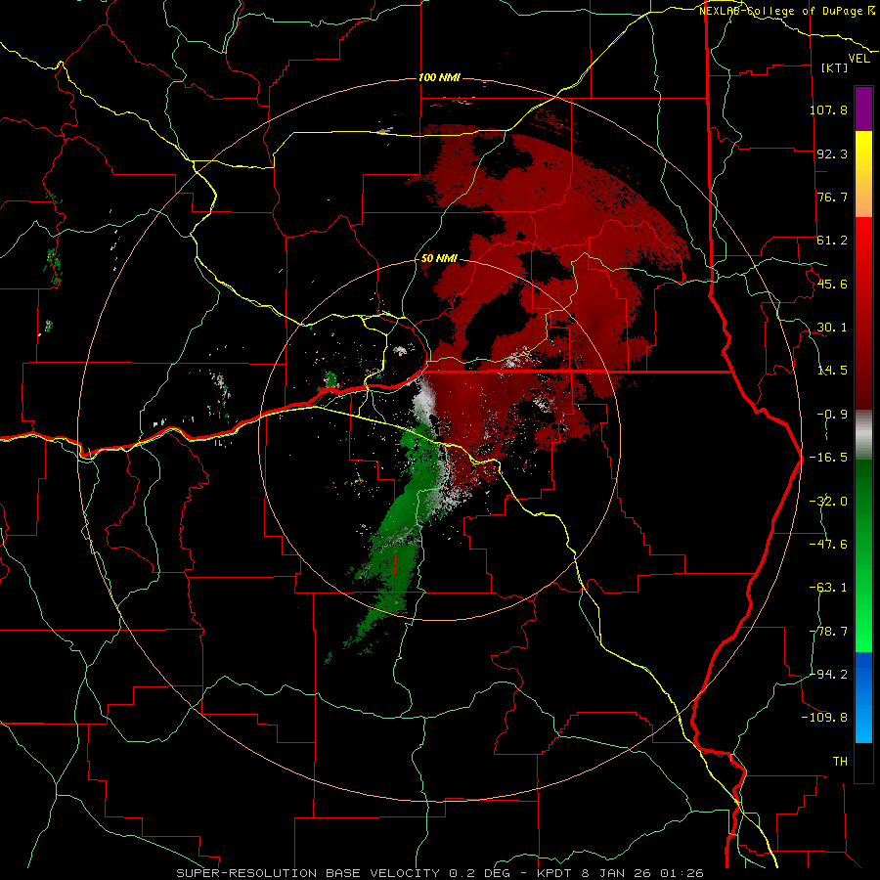Click the -109.8 velocity scale label
Viewport: 880px width, 880px height.
(x=824, y=718)
